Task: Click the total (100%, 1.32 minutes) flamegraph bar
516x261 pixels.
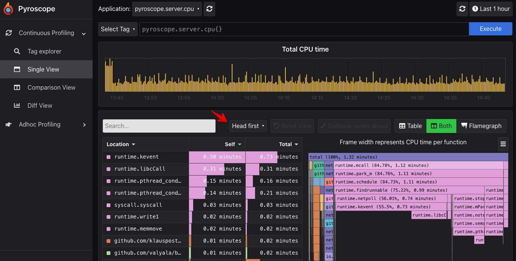Action: click(x=408, y=157)
